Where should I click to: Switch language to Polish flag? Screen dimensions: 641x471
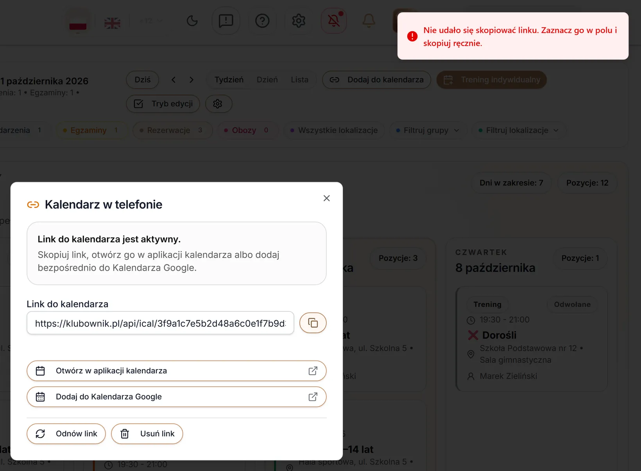[x=78, y=23]
